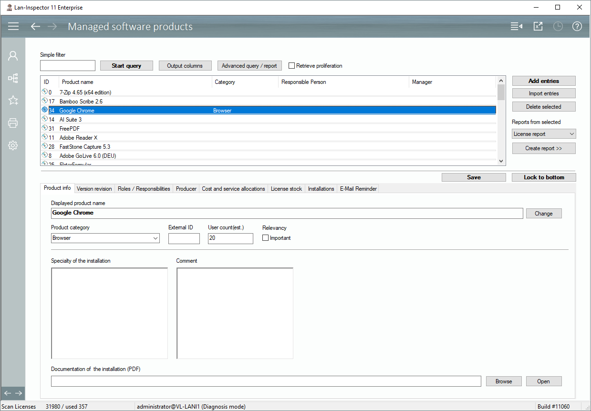Click into the Simple filter field
Screen dimensions: 591x411
click(68, 66)
